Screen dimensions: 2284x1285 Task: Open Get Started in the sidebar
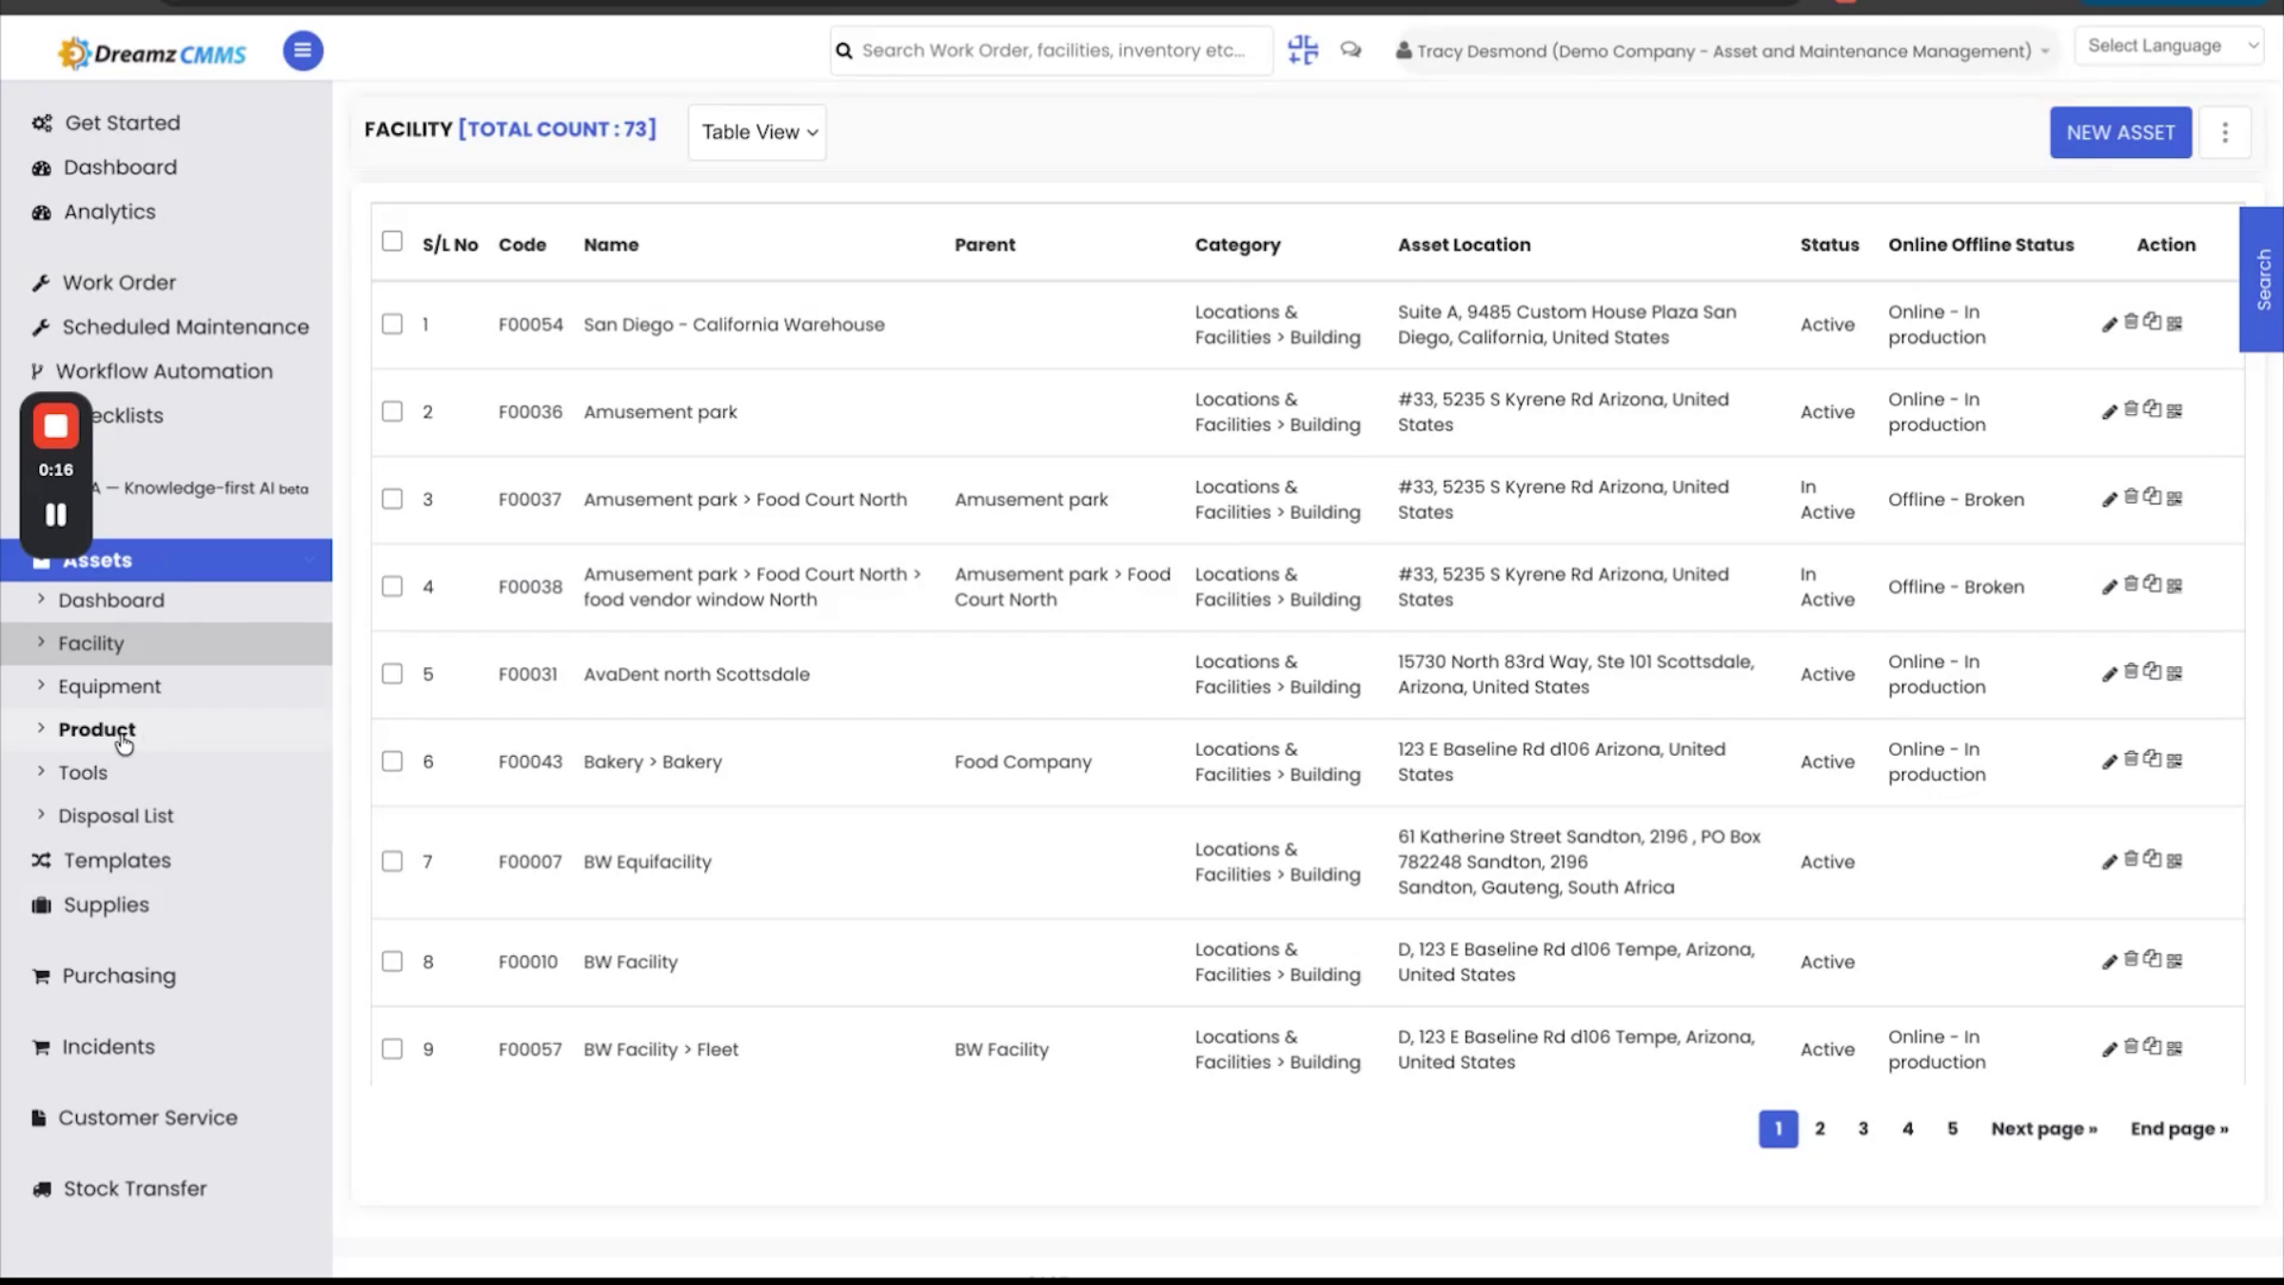coord(122,123)
